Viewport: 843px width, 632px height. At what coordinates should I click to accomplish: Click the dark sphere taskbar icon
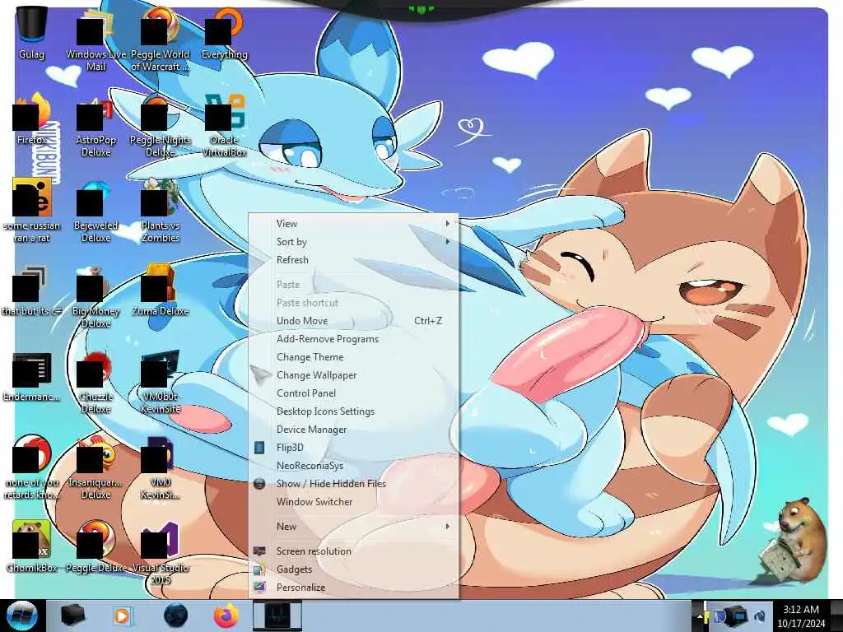click(x=176, y=616)
